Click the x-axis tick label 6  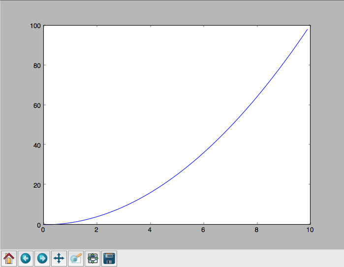203,230
